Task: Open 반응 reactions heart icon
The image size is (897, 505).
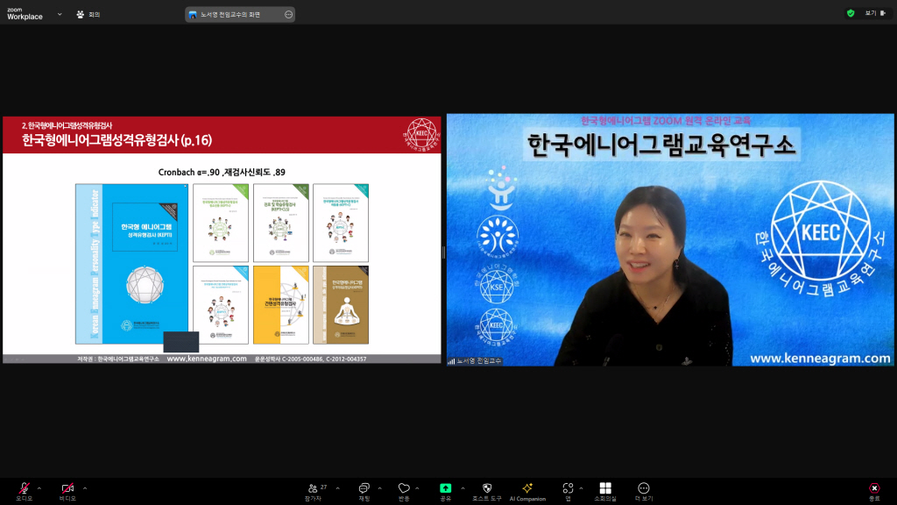Action: coord(404,487)
